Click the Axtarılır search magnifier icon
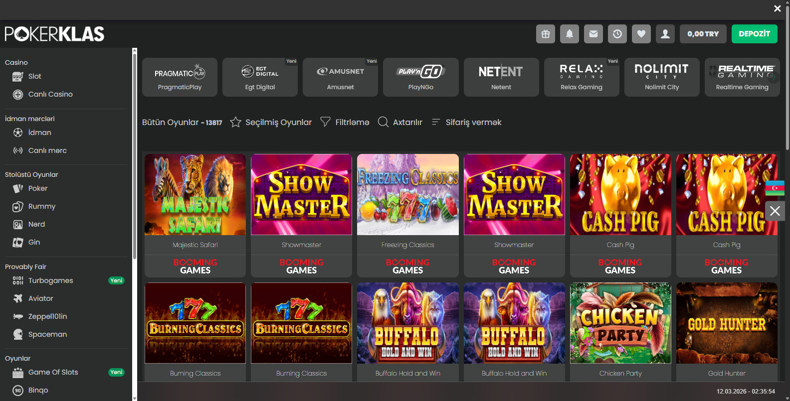790x401 pixels. (383, 122)
